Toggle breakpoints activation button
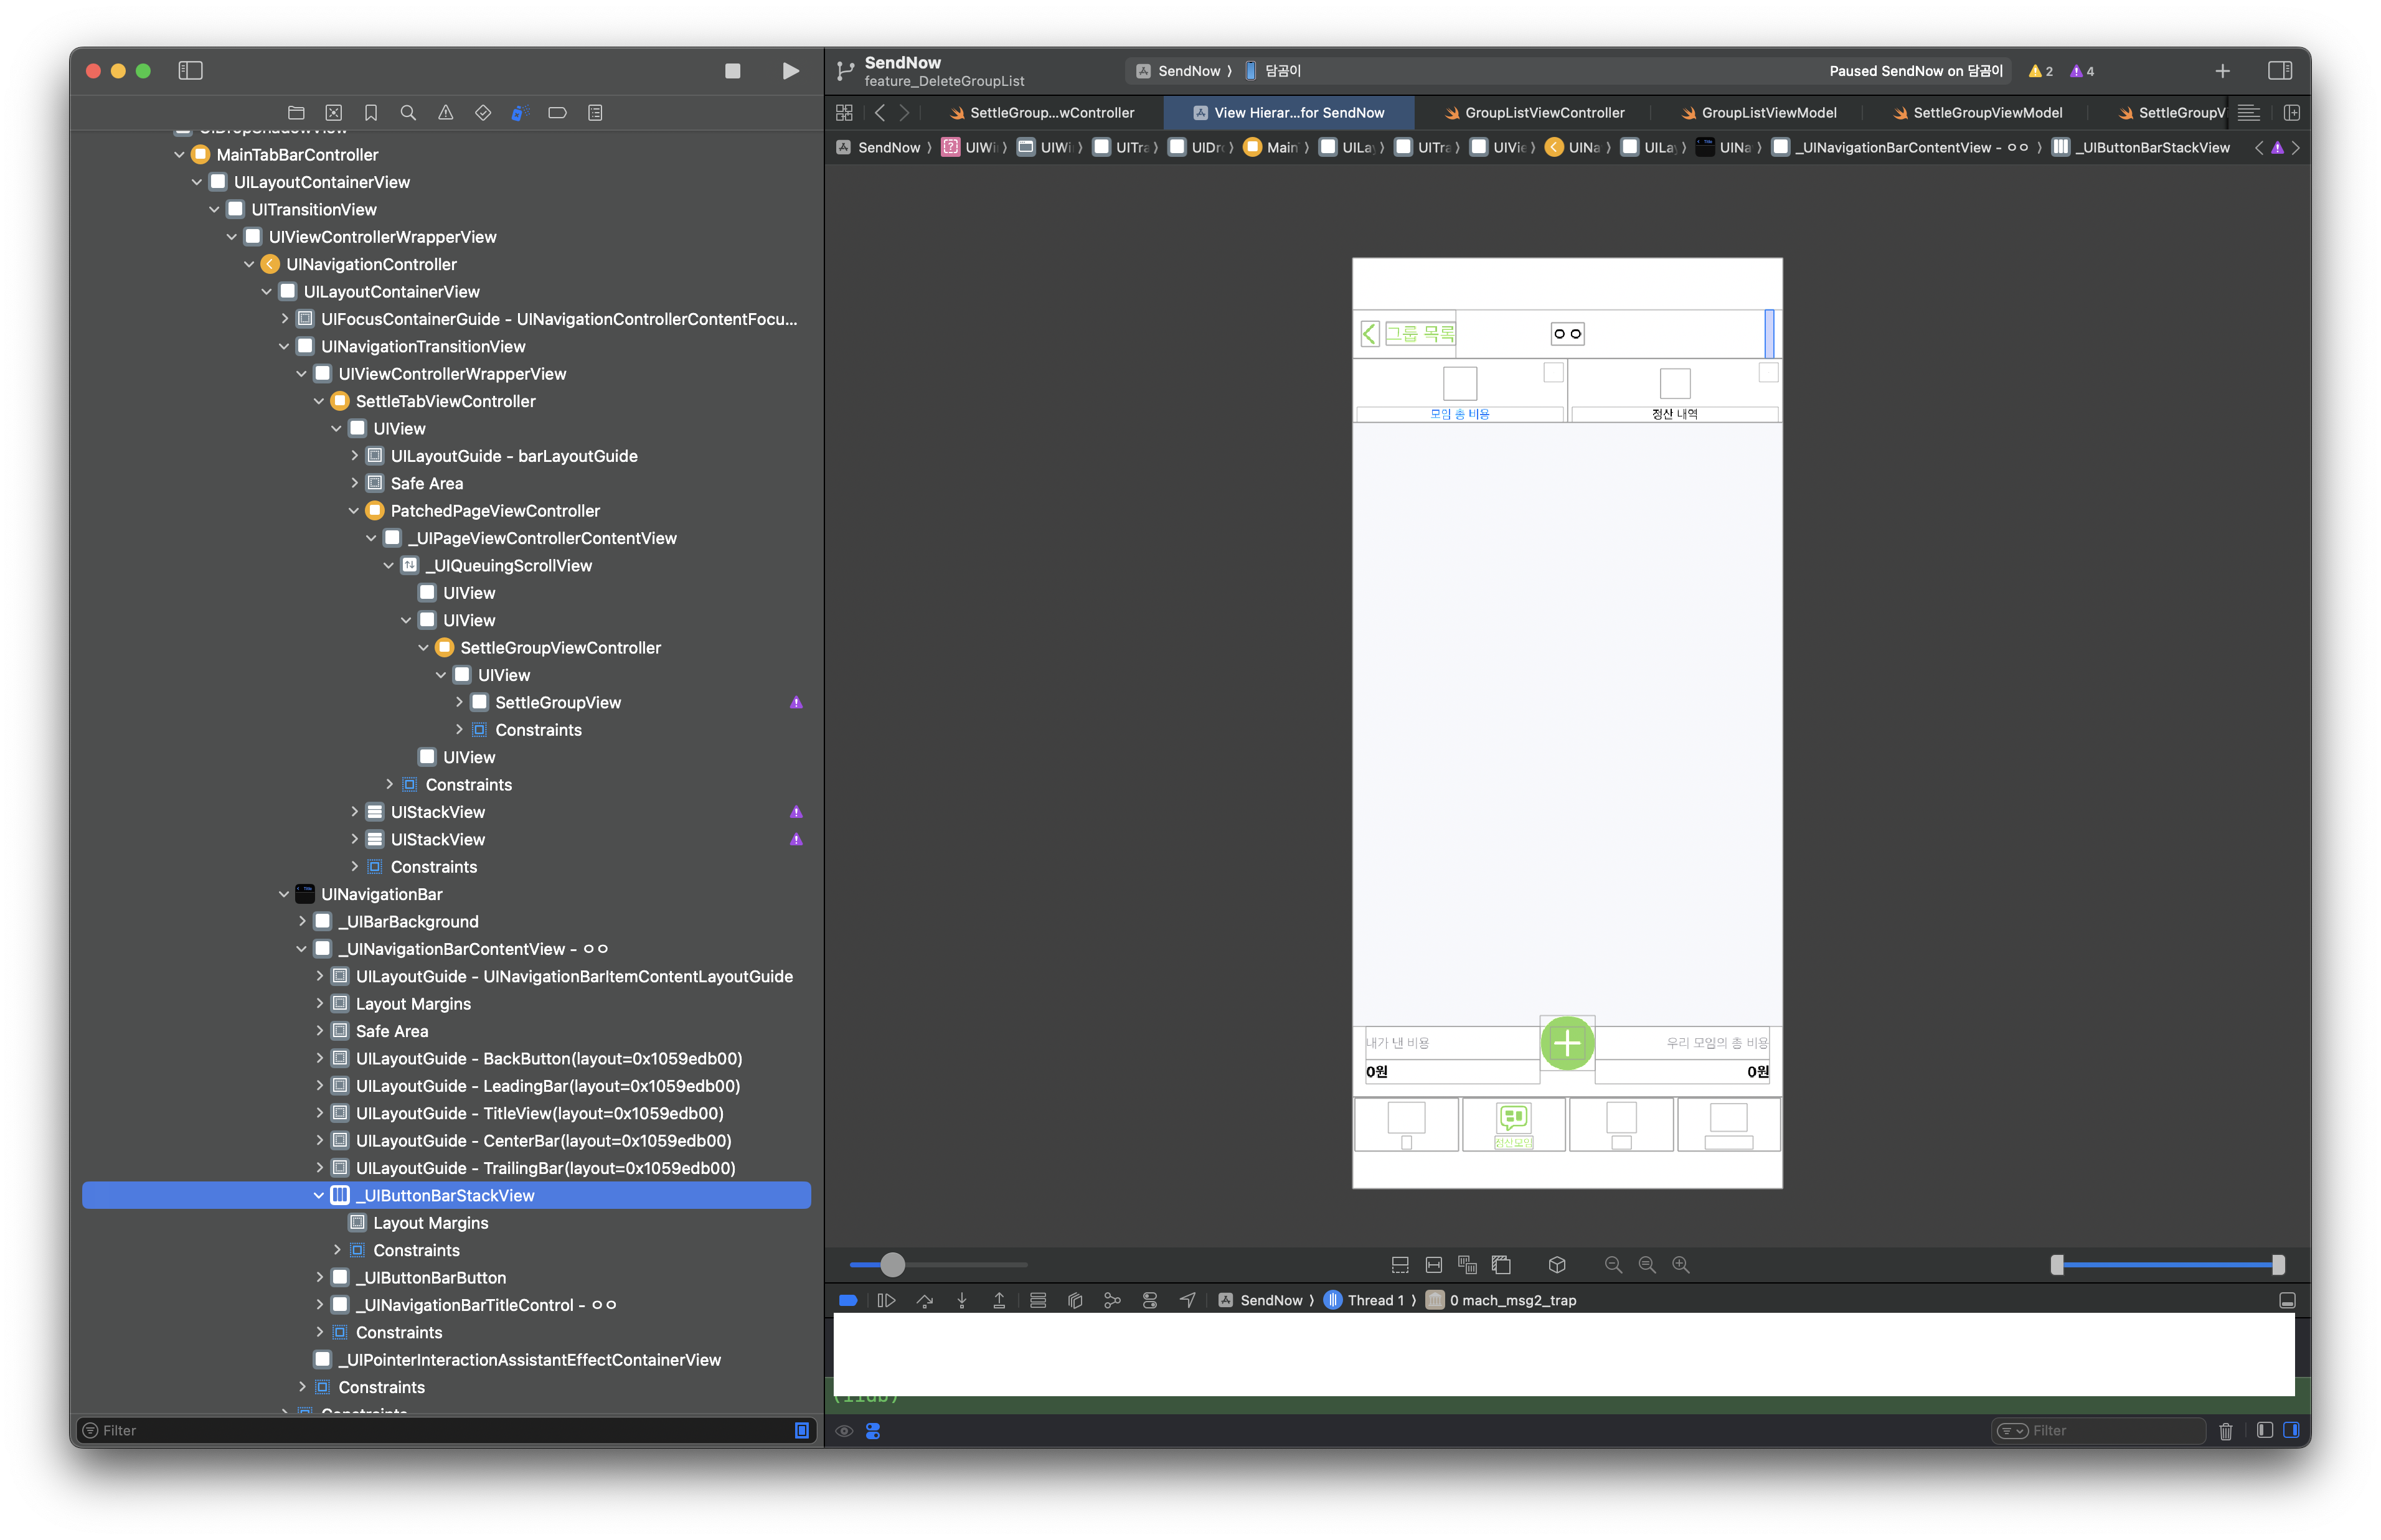Screen dimensions: 2381x1540 point(848,1300)
